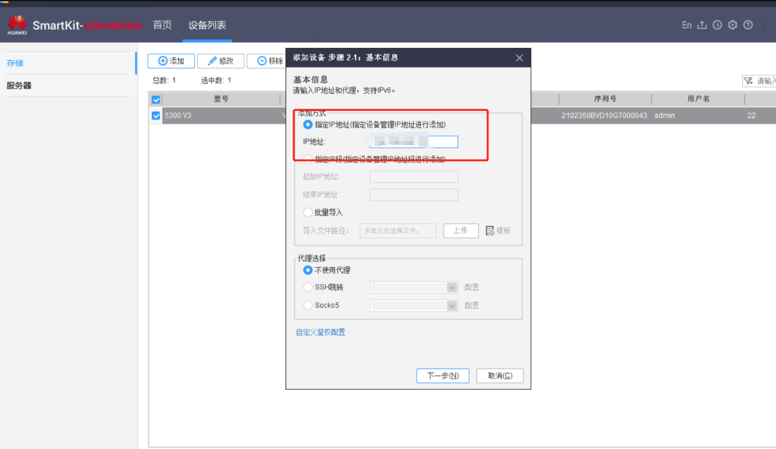Click the port value 22 cell
The width and height of the screenshot is (776, 449).
point(751,116)
